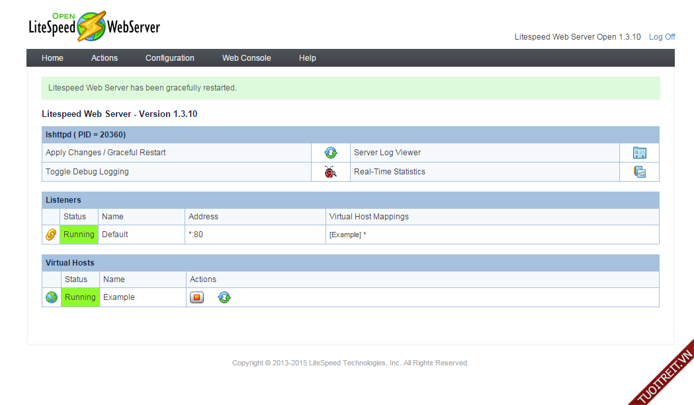Open the Real-Time Statistics icon
This screenshot has height=405, width=694.
(x=639, y=172)
